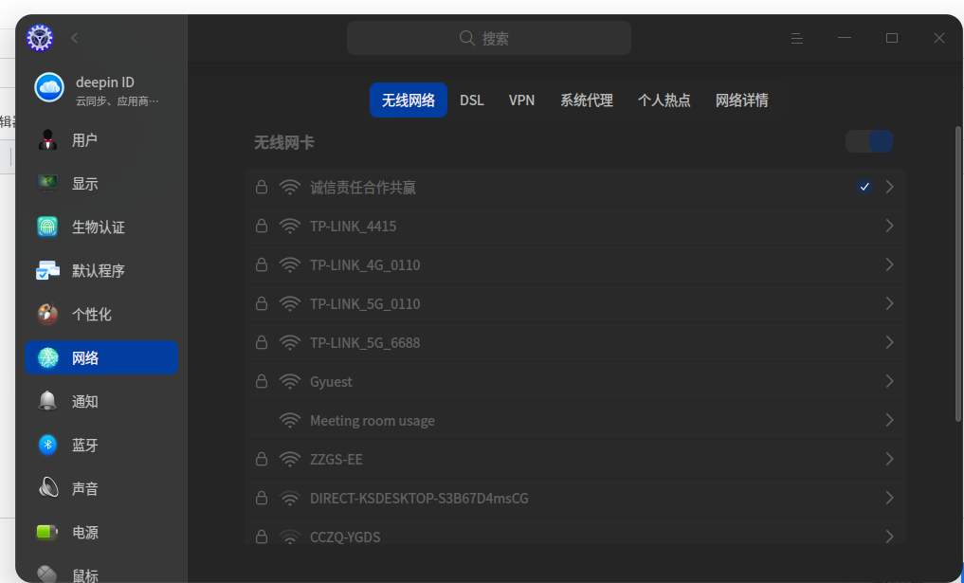Switch to the 无线网络 tab
The width and height of the screenshot is (964, 583).
pyautogui.click(x=409, y=100)
